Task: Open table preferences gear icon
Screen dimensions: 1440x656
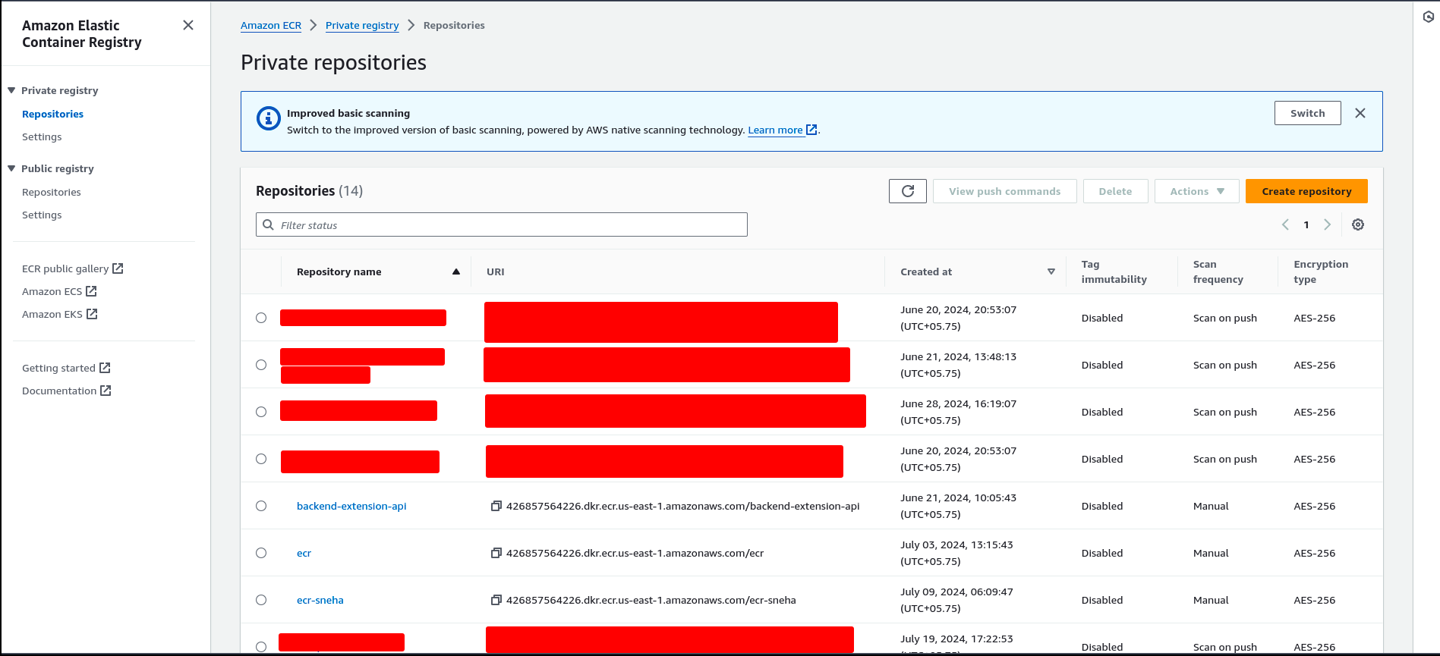Action: pyautogui.click(x=1358, y=224)
